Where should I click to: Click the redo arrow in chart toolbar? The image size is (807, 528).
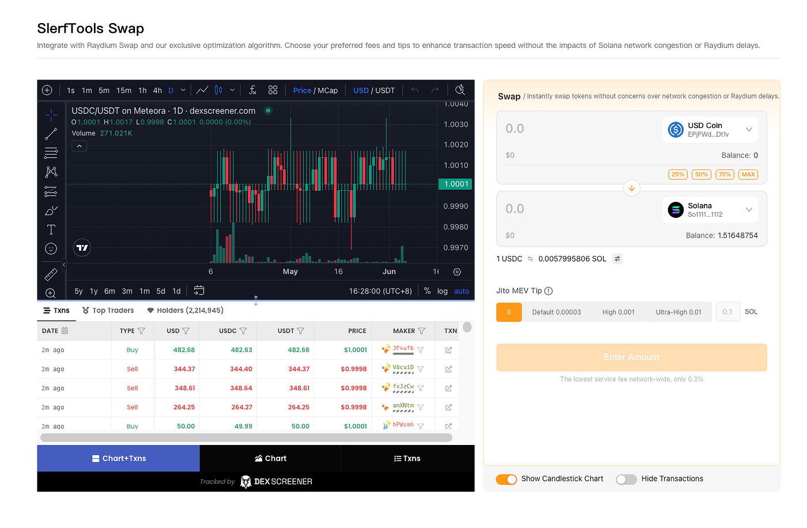435,90
